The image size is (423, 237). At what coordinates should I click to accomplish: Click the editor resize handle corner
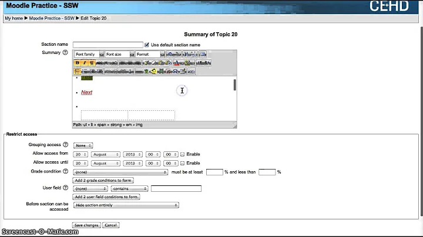[235, 126]
